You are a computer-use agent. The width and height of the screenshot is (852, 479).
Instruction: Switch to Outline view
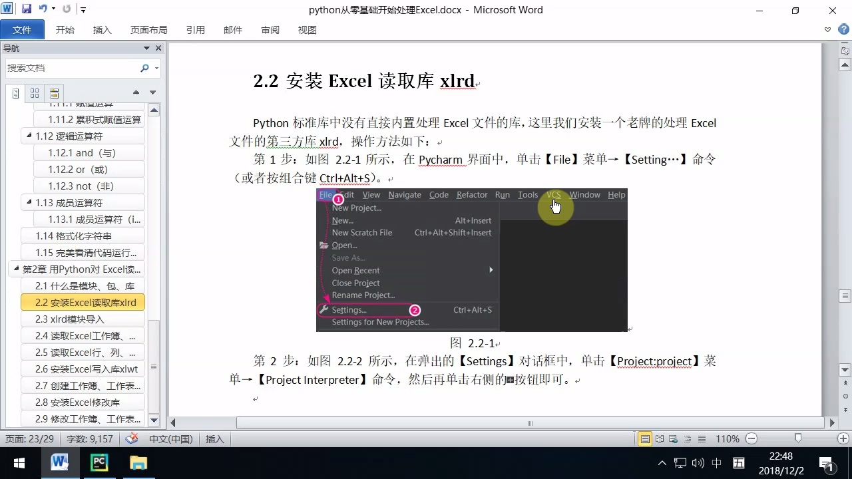(x=688, y=438)
